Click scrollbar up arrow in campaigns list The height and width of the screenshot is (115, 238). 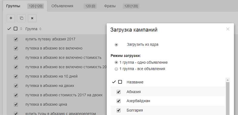(x=228, y=80)
